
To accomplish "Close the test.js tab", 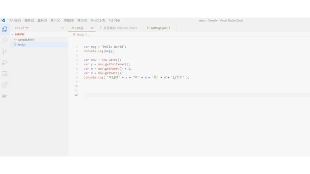I will pyautogui.click(x=92, y=28).
